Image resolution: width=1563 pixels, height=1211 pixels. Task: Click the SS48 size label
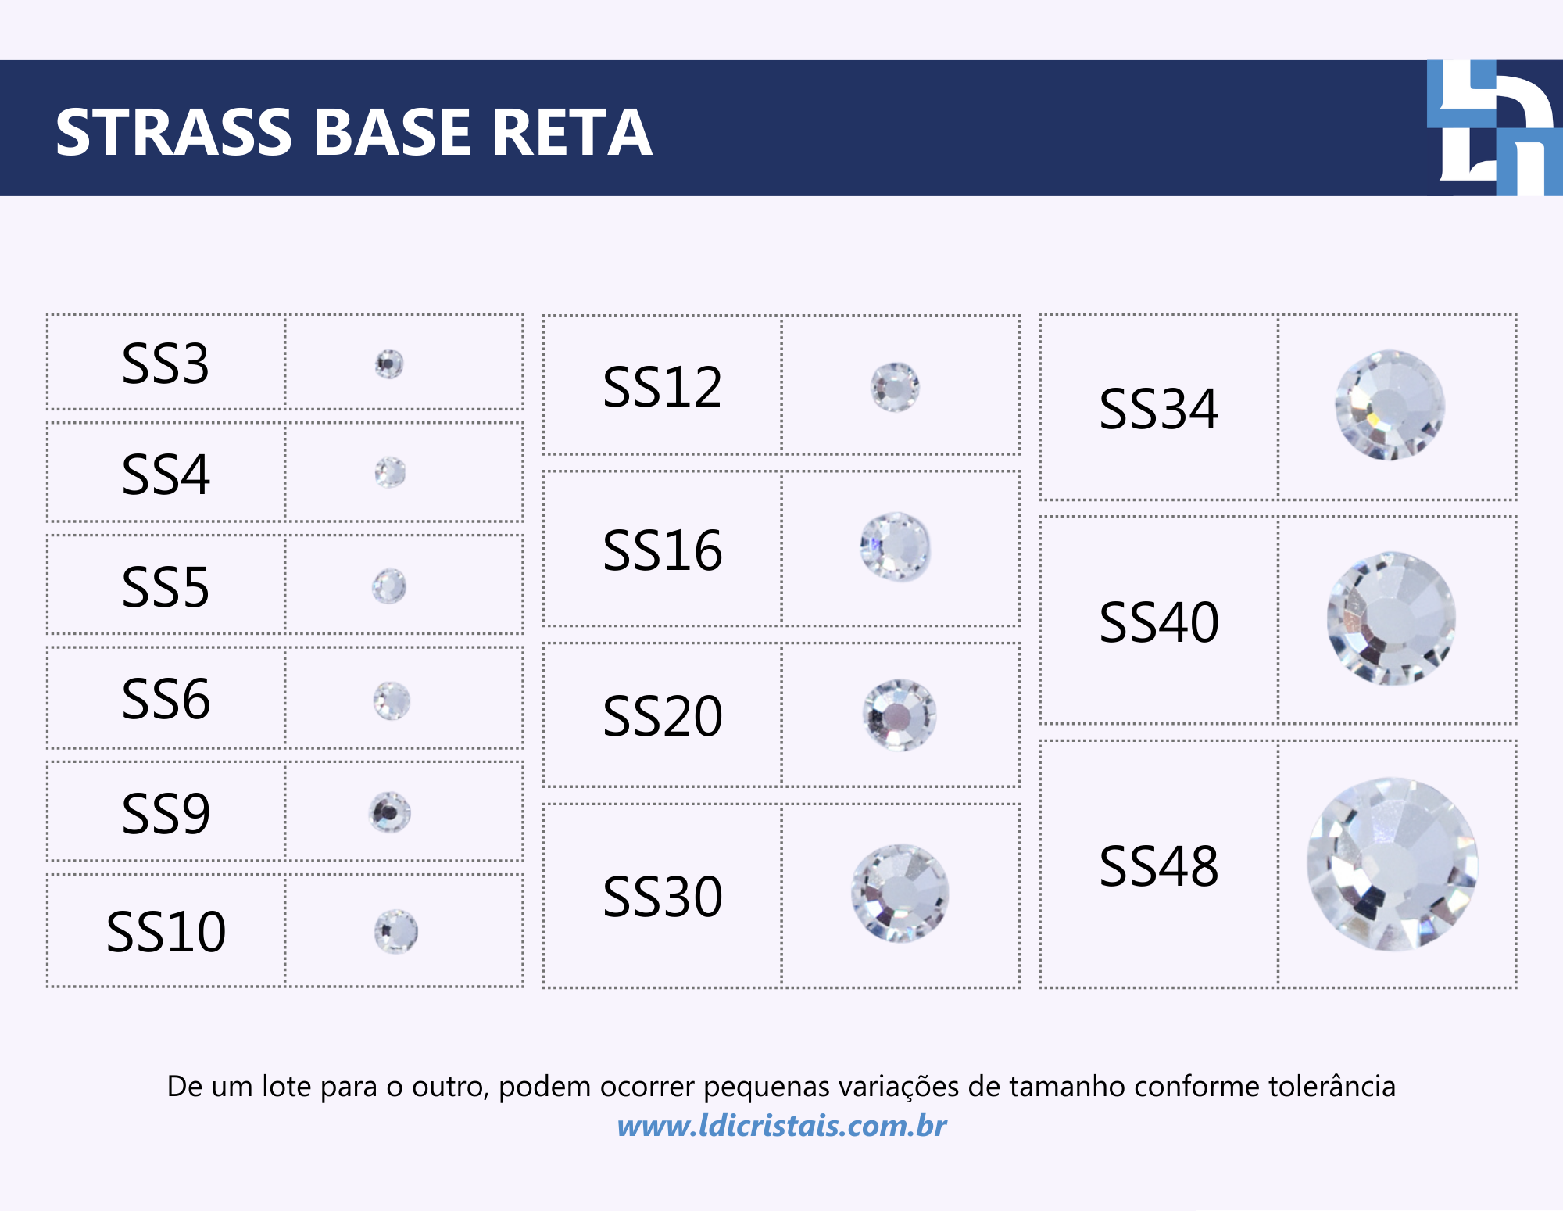pyautogui.click(x=1159, y=866)
